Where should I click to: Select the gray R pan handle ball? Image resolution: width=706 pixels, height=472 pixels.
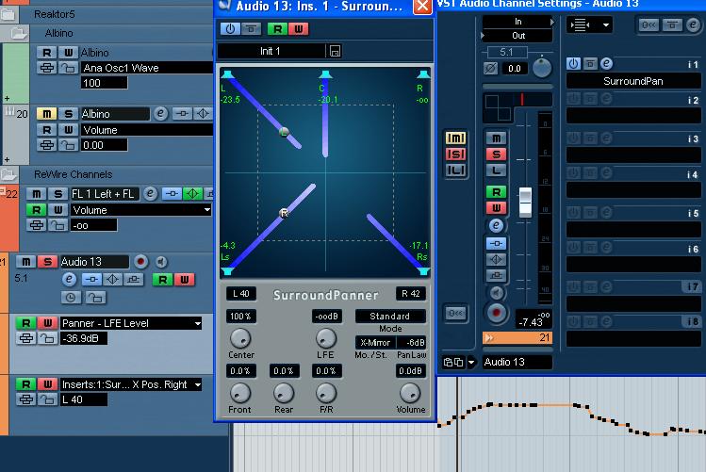click(284, 213)
